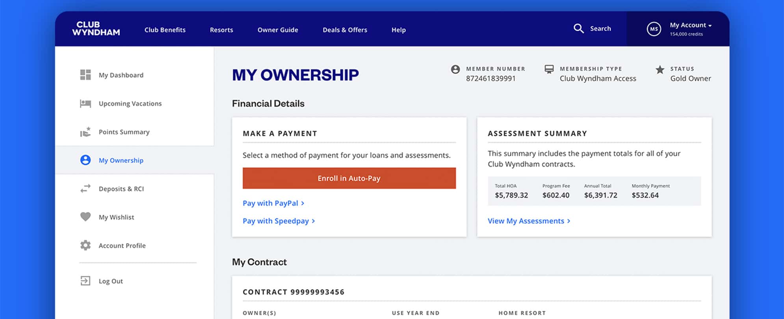Follow the Pay with PayPal chevron link
This screenshot has width=784, height=319.
click(x=273, y=203)
